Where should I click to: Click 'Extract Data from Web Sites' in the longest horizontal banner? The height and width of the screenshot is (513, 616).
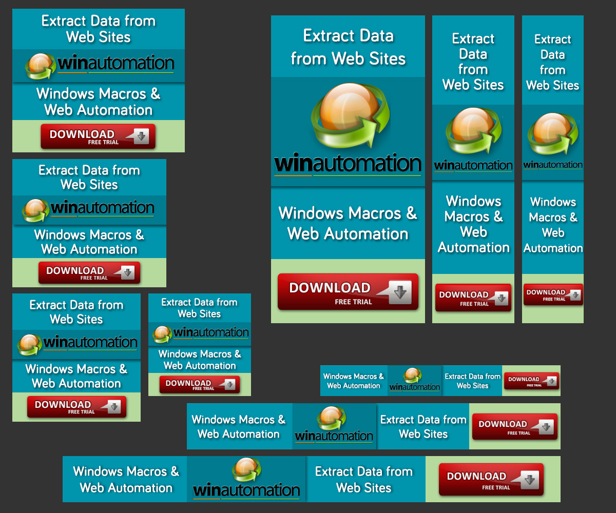tap(364, 479)
